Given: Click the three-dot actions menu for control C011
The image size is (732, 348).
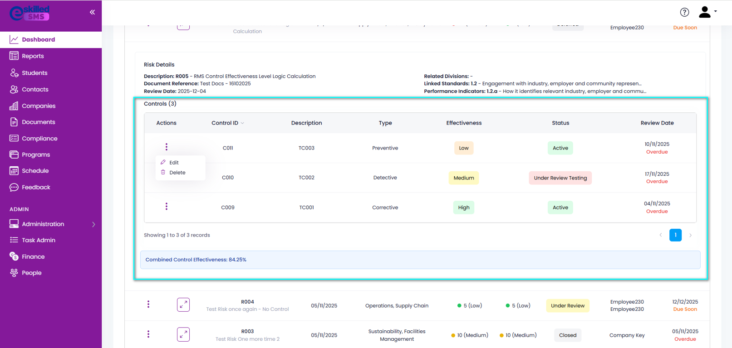Looking at the screenshot, I should click(x=167, y=147).
